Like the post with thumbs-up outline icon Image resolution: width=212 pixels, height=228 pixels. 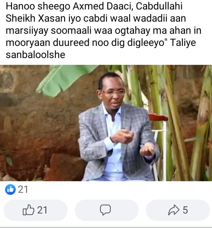point(28,210)
